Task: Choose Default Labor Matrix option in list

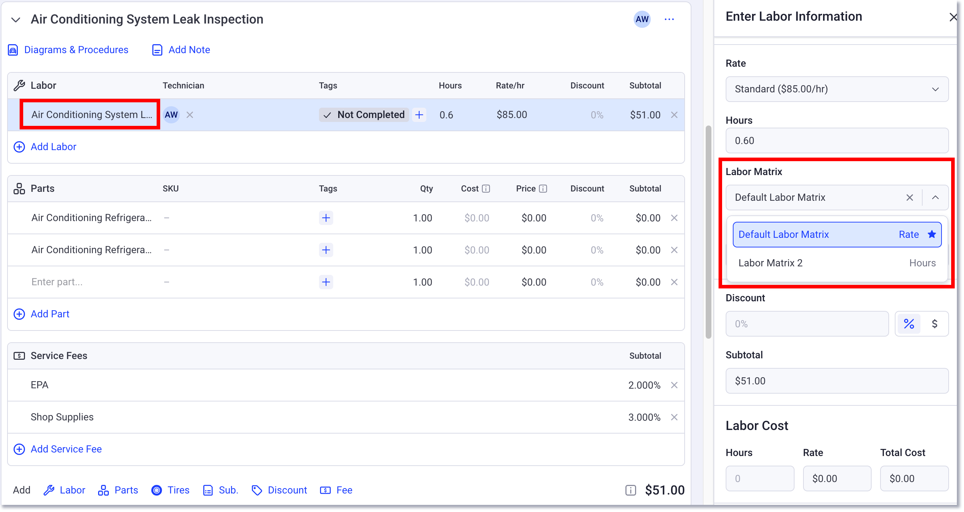Action: 837,235
